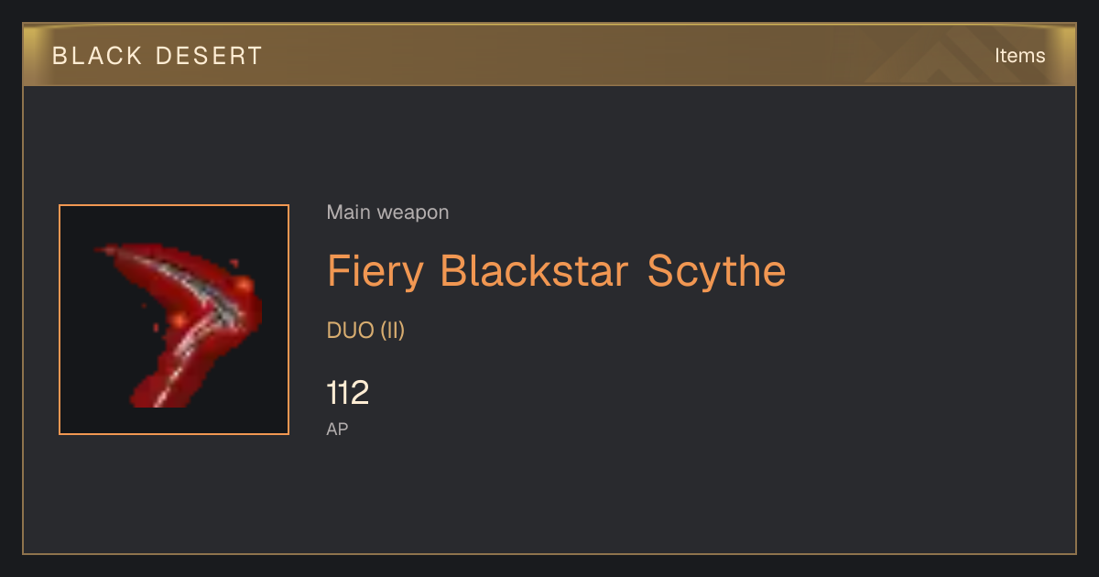This screenshot has width=1099, height=577.
Task: Click the Main weapon category label
Action: click(387, 212)
